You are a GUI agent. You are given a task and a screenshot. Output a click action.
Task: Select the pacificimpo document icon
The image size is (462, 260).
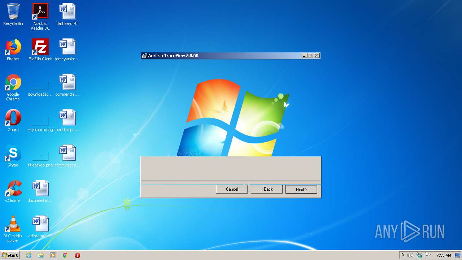pyautogui.click(x=67, y=121)
